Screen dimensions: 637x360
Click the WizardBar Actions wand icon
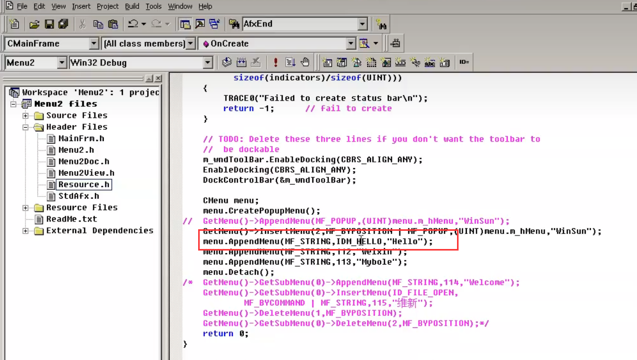tap(364, 44)
